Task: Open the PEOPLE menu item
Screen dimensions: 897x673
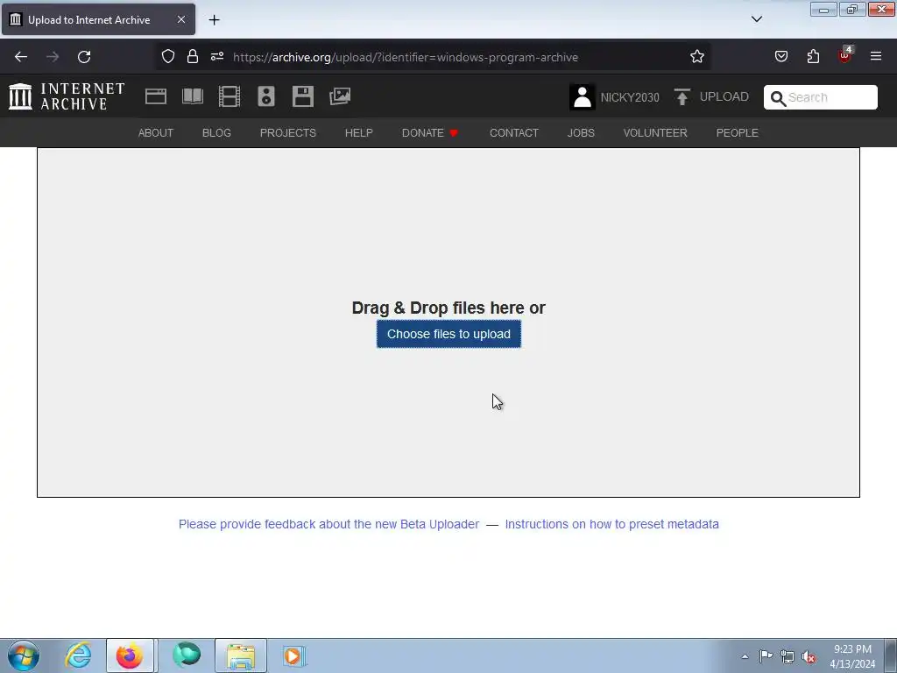Action: click(x=738, y=133)
